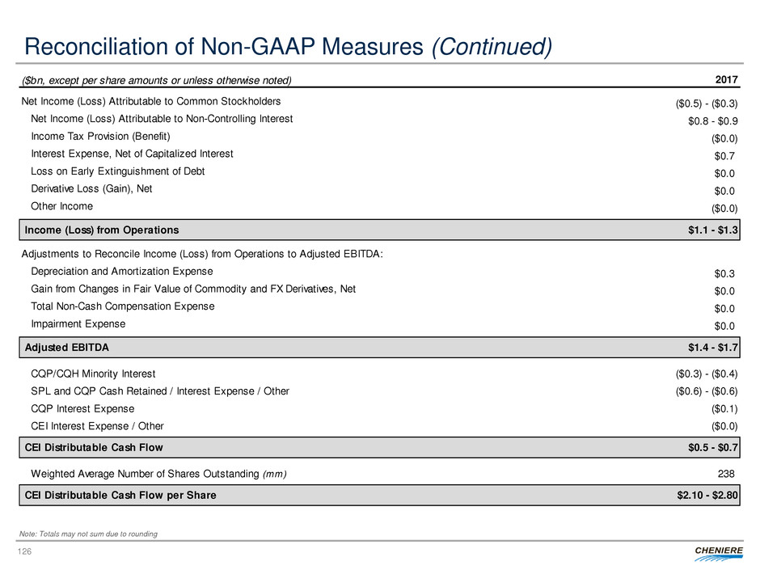Select the Derivative Loss (Gain), Net line
The image size is (760, 570).
pyautogui.click(x=91, y=188)
